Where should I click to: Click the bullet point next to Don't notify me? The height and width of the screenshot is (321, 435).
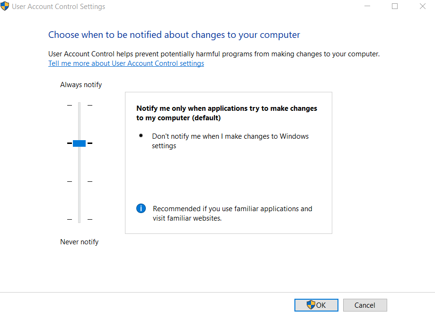[x=141, y=135]
